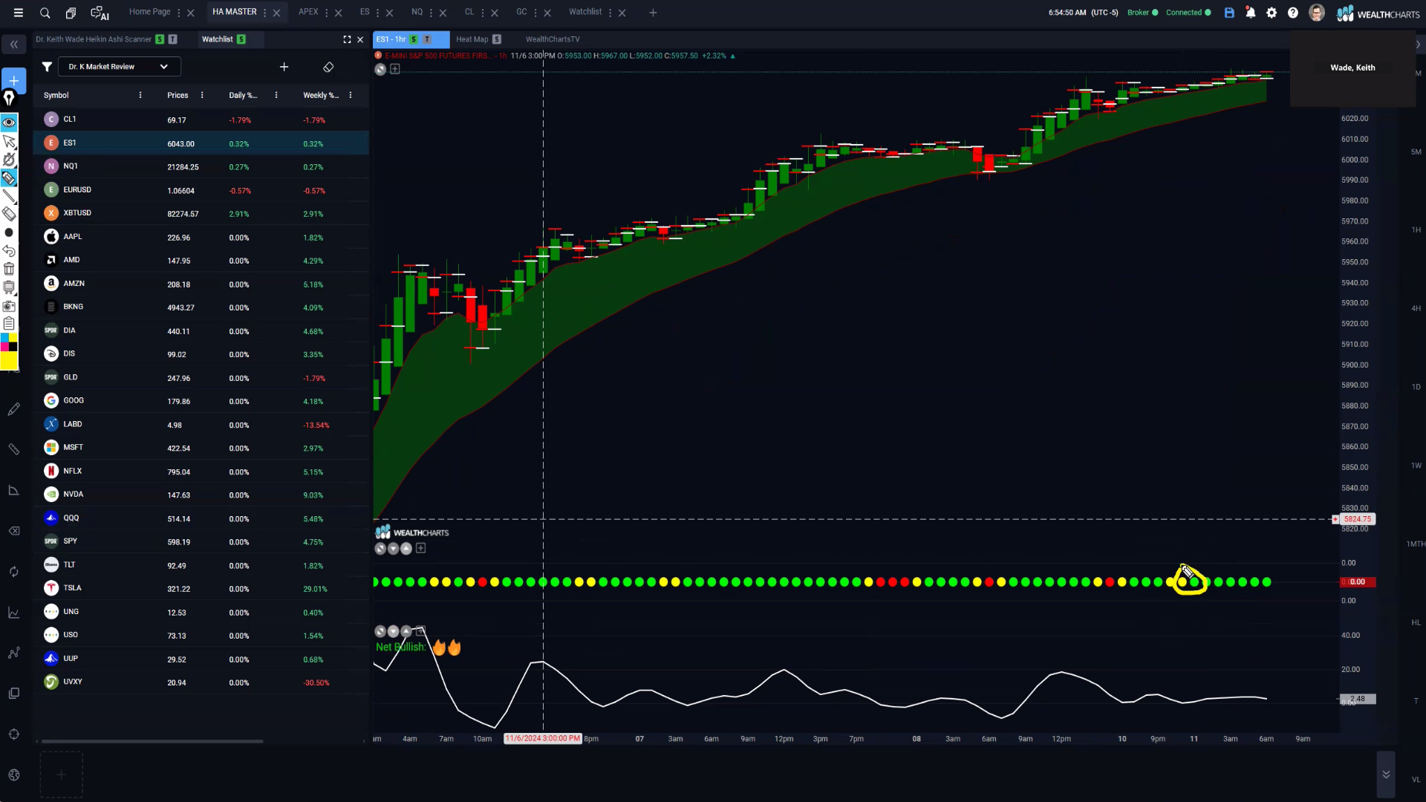Click the watchlist filter funnel icon

pyautogui.click(x=47, y=67)
